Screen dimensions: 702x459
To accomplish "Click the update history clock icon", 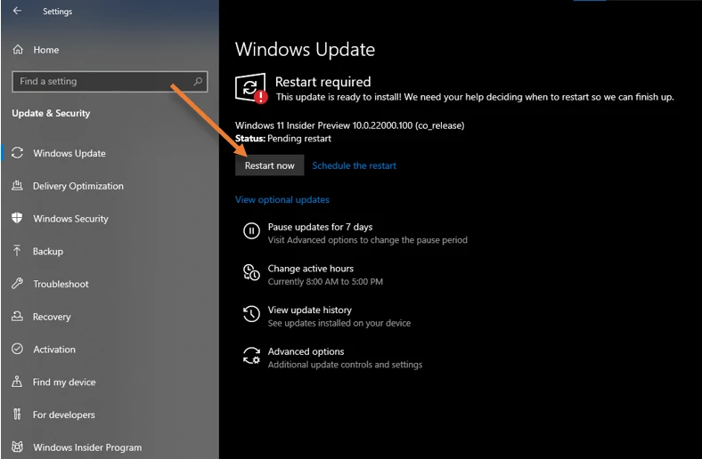I will point(251,314).
